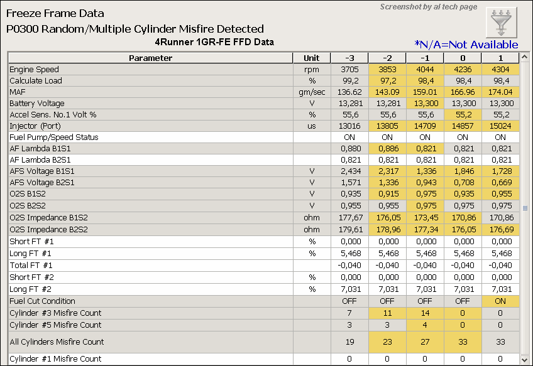Viewport: 533px width, 366px height.
Task: Click the highlighted ON fuel cut value
Action: (500, 301)
